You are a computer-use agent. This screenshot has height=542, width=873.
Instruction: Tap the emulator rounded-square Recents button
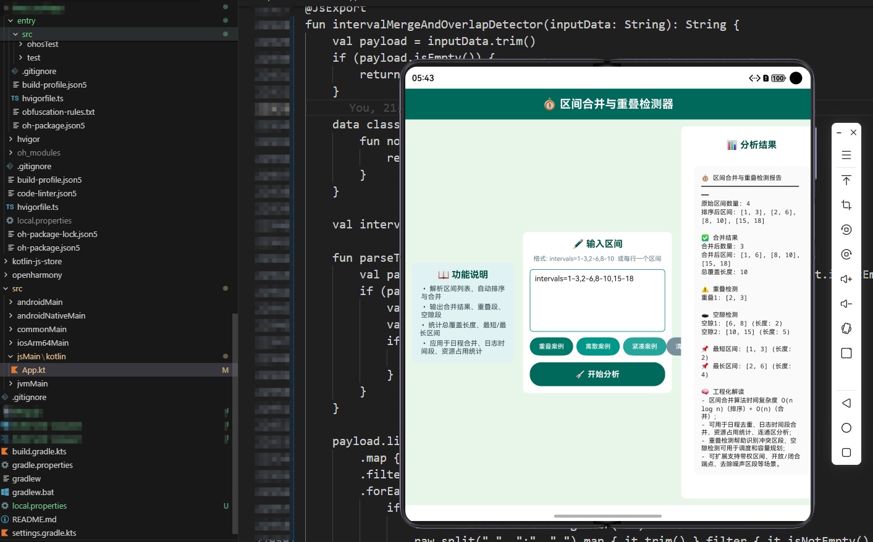846,452
